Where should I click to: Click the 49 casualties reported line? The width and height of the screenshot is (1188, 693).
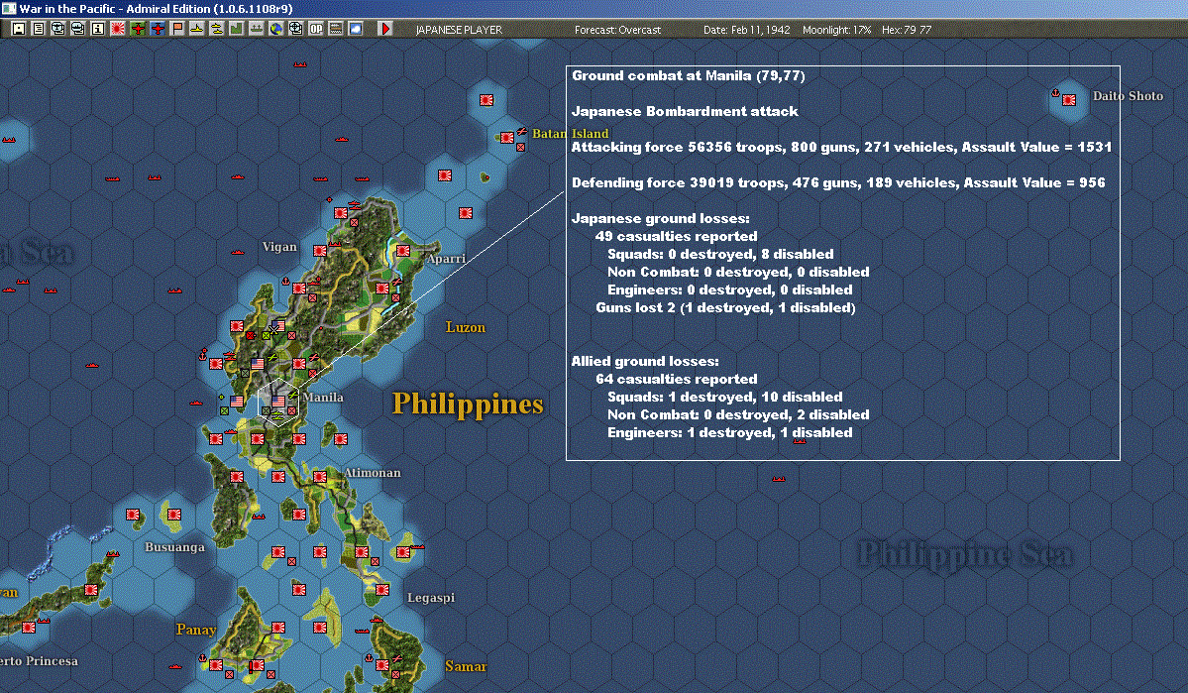pos(676,237)
